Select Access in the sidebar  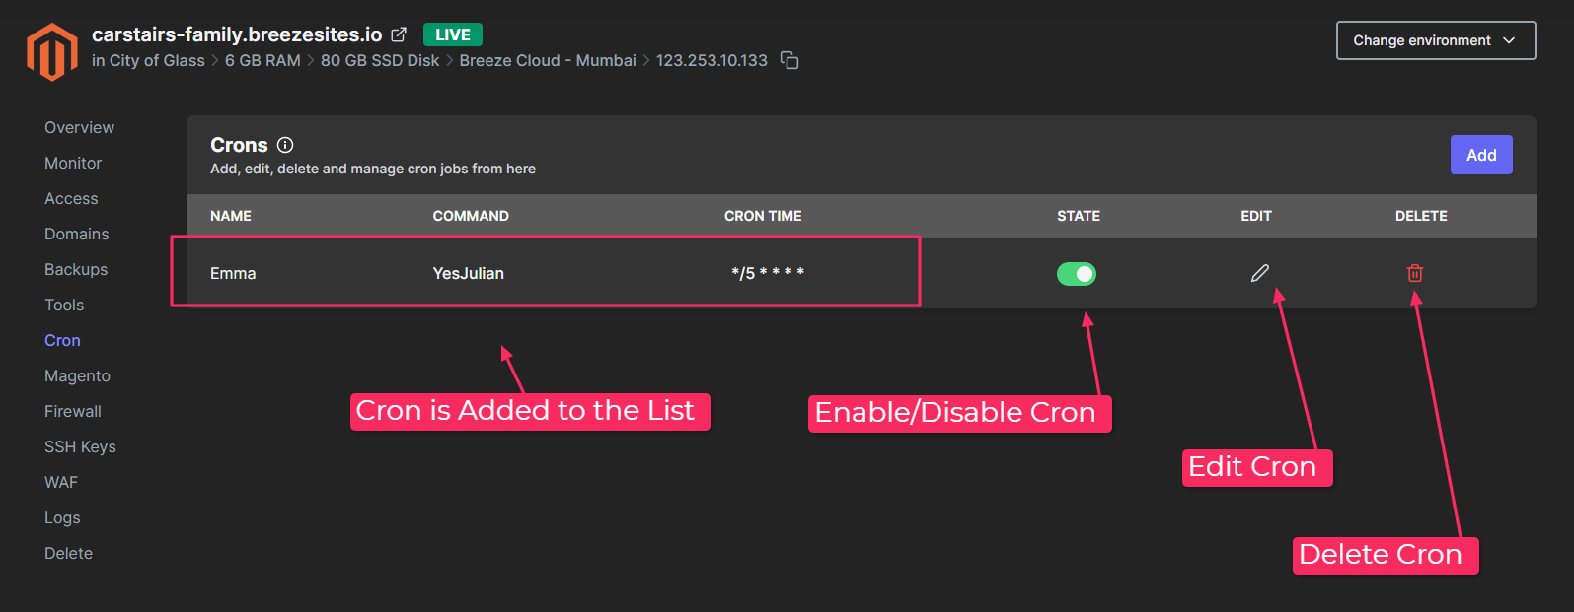[71, 198]
